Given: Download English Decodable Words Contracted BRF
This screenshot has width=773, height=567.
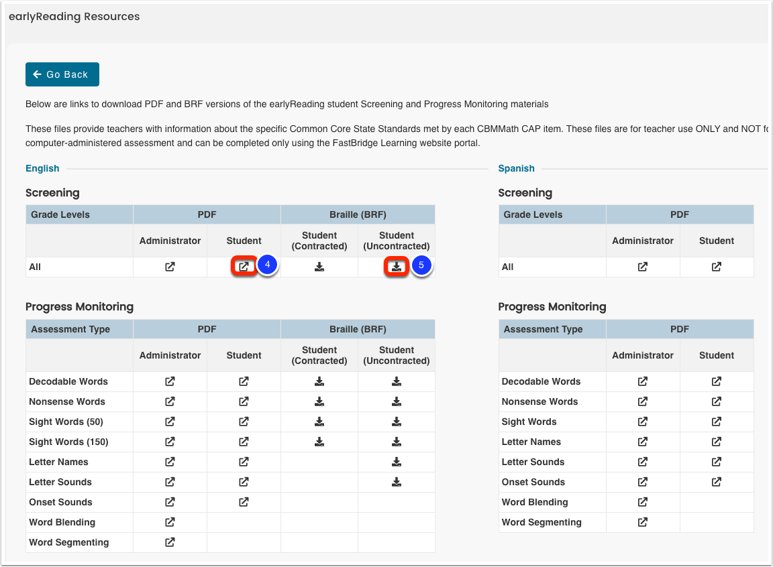Looking at the screenshot, I should 319,381.
